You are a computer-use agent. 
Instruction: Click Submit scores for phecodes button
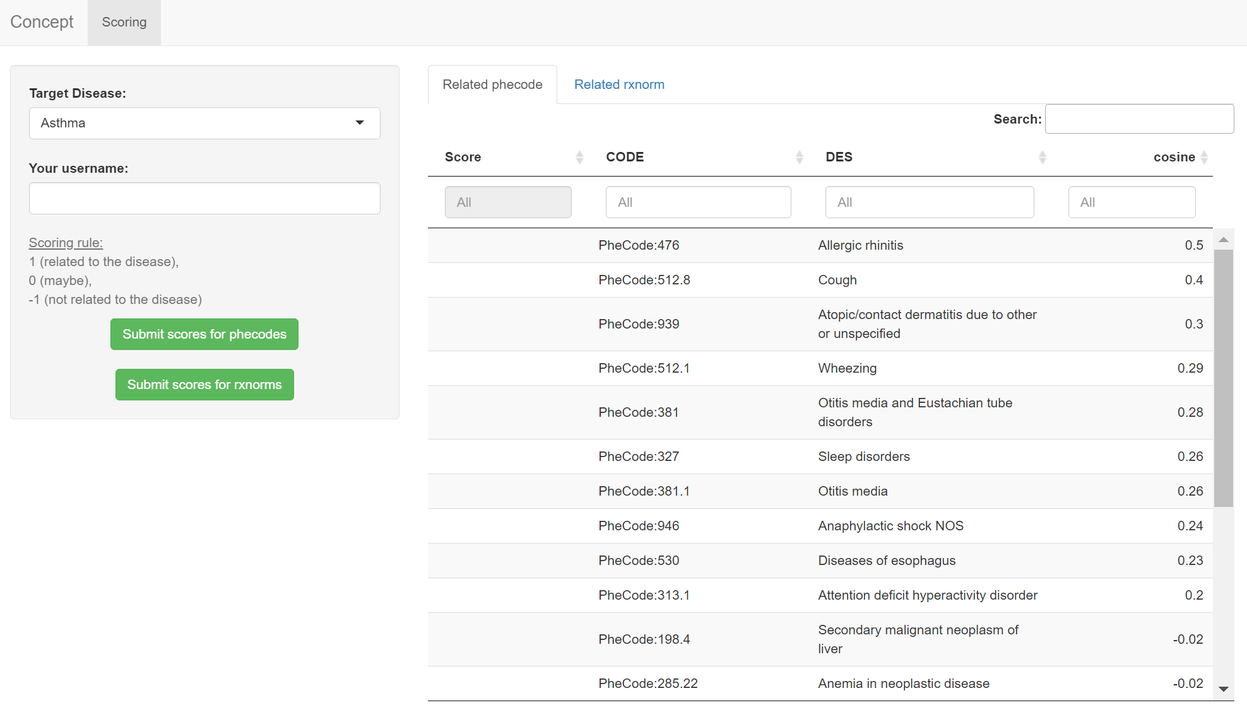(204, 334)
